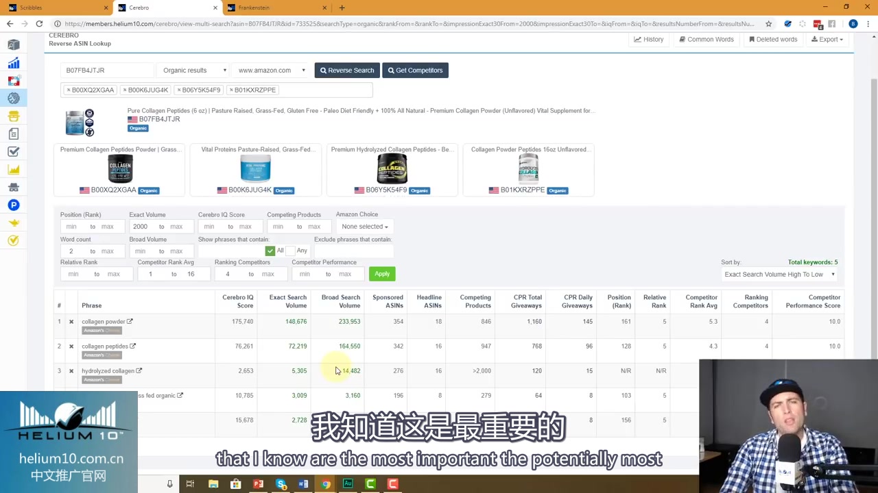Delete the 'hydrolyzed collagen' row with its X

coord(71,371)
